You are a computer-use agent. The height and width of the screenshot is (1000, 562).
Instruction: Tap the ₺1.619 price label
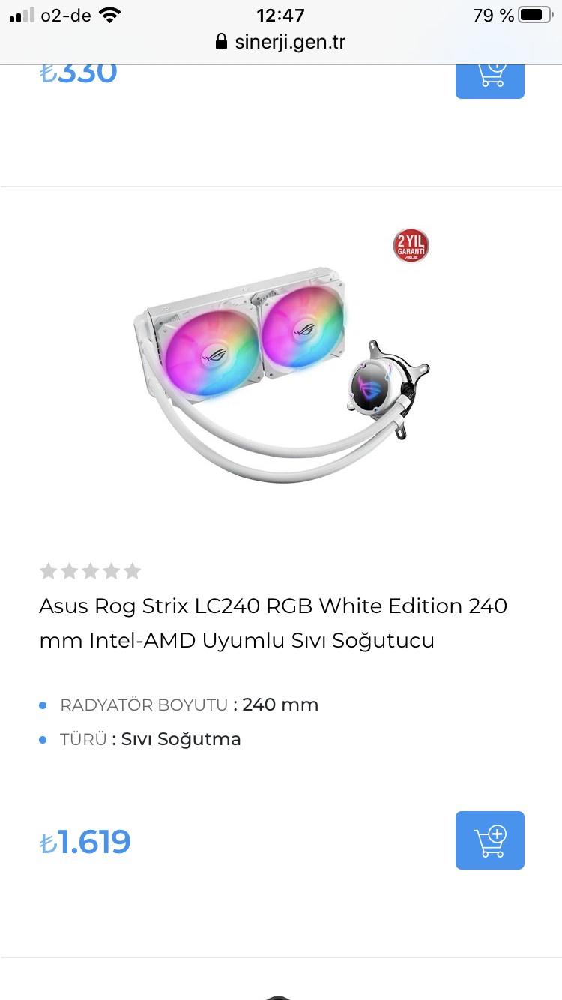click(85, 842)
